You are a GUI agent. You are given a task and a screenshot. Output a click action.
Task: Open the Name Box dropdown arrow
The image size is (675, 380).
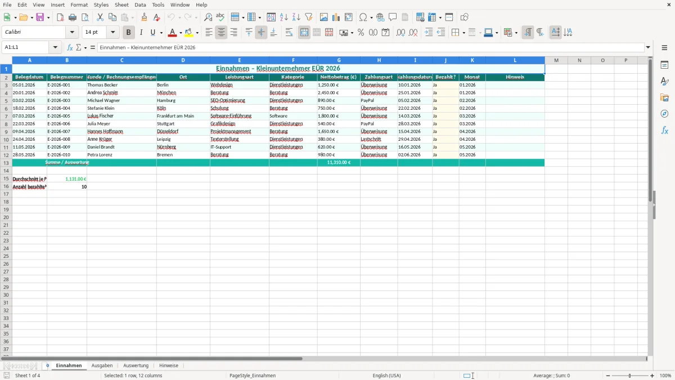pyautogui.click(x=56, y=48)
